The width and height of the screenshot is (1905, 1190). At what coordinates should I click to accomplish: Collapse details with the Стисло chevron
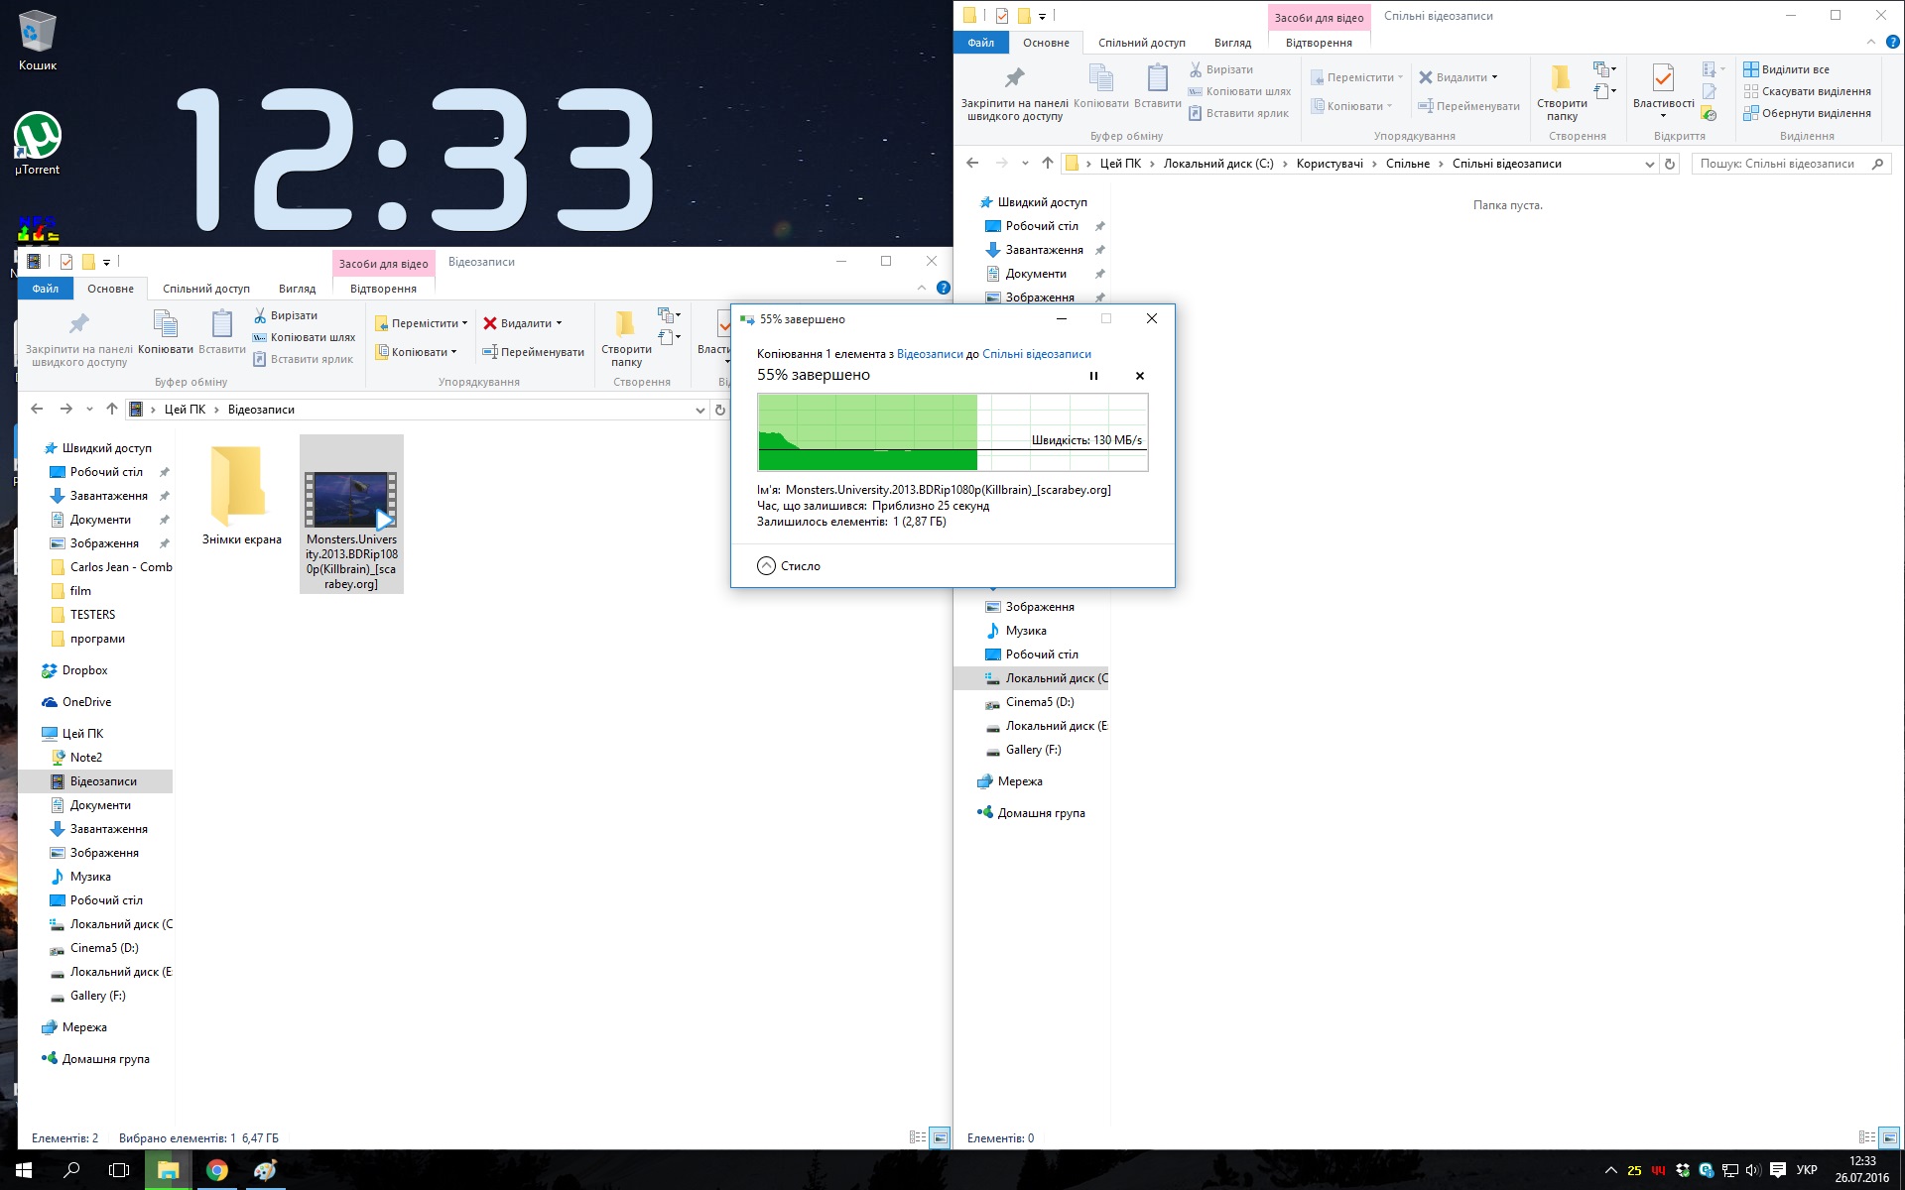(766, 566)
